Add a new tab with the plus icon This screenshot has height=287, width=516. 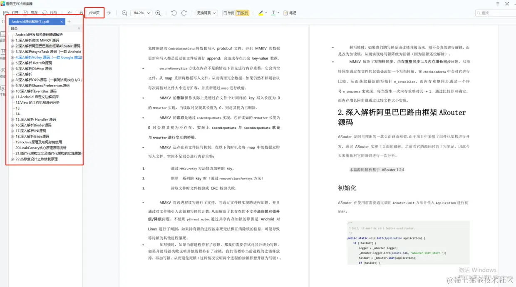coord(69,22)
